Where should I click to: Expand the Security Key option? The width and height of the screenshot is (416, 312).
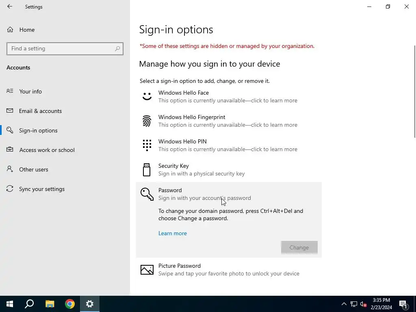229,170
